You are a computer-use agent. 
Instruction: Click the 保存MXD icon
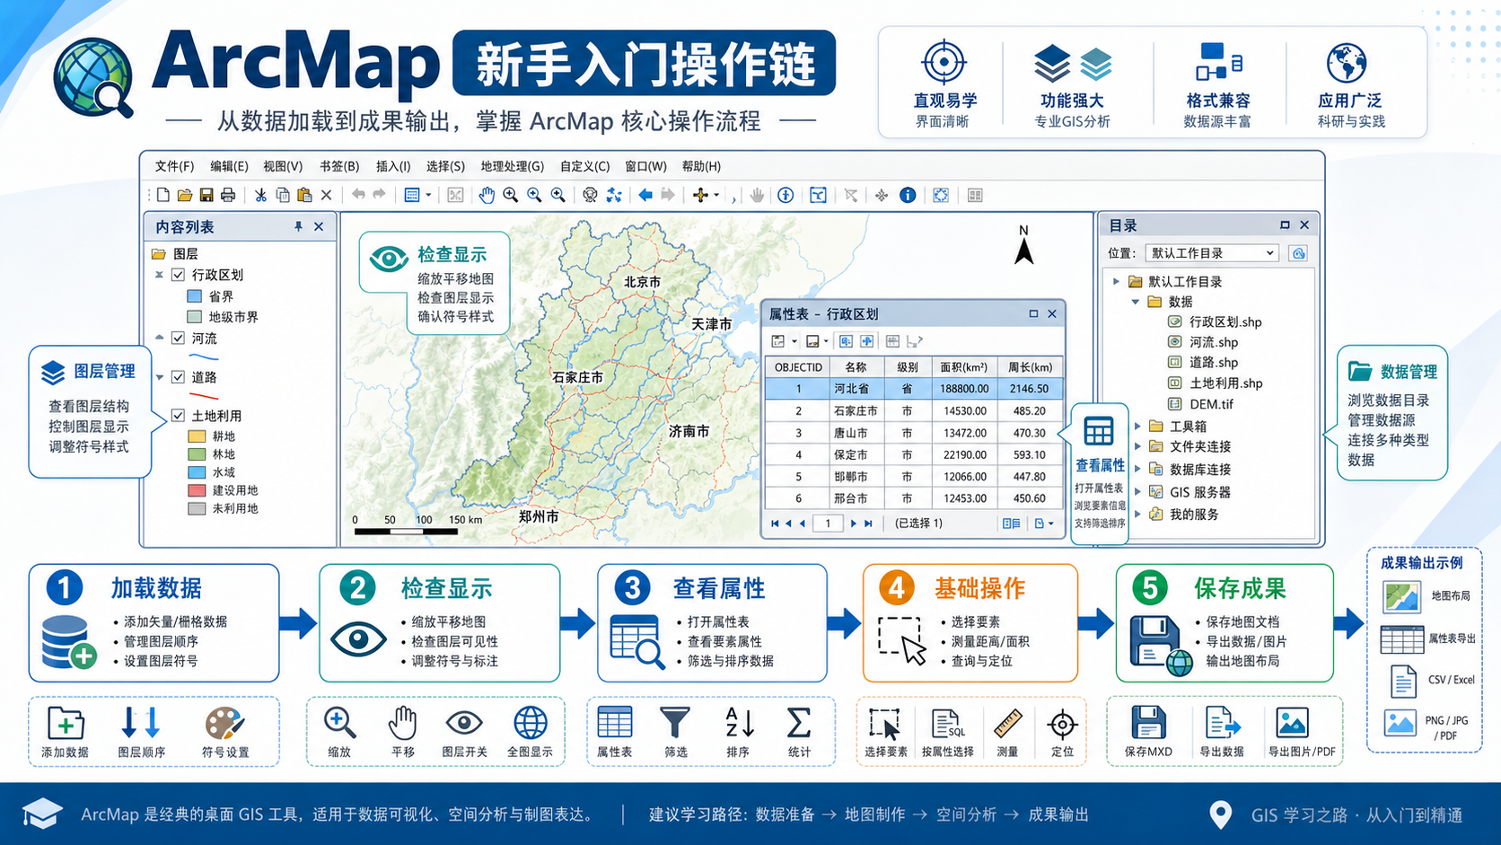[x=1148, y=723]
